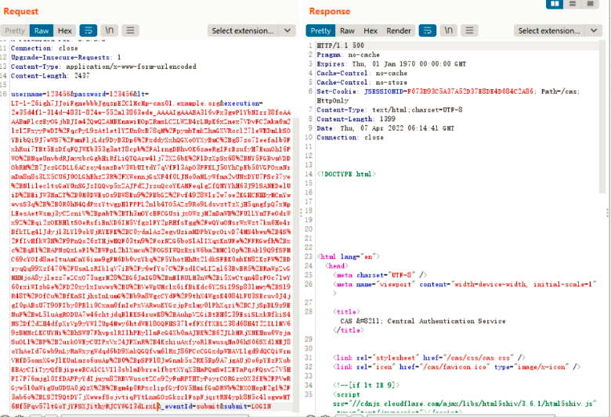611x417 pixels.
Task: Select the tabbed combined layout icon
Action: coord(591,4)
